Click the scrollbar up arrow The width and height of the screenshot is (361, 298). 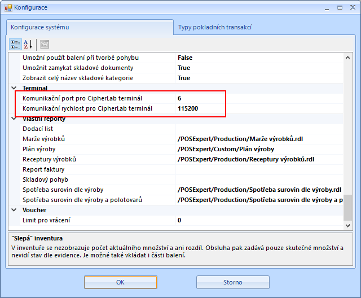tap(348, 58)
